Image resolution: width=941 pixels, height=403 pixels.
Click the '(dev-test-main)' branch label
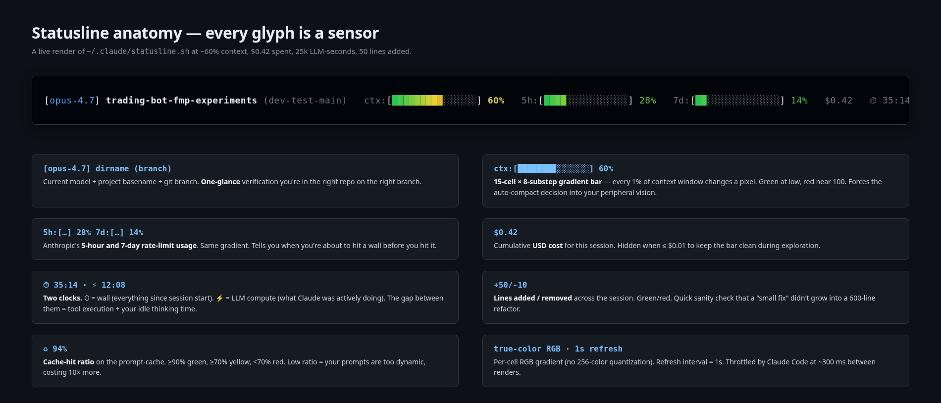305,101
